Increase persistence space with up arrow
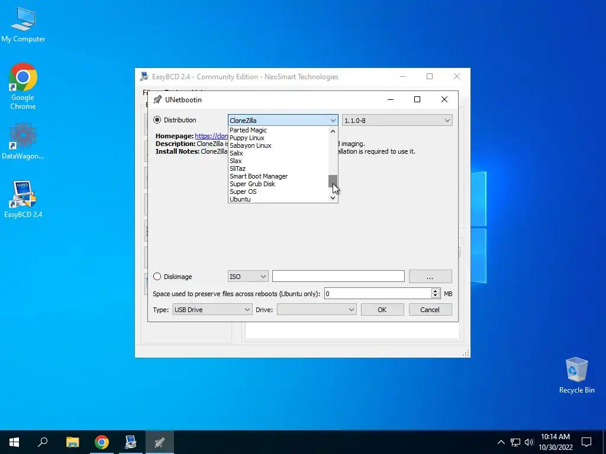 tap(436, 291)
